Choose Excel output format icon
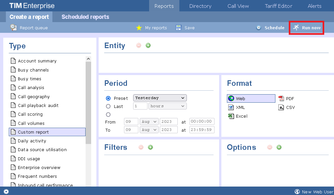334x195 pixels. [x=231, y=116]
